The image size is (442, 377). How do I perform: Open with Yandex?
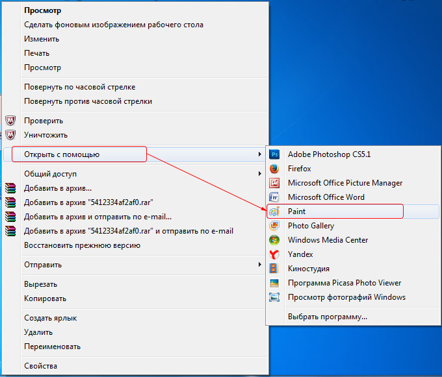tap(300, 254)
